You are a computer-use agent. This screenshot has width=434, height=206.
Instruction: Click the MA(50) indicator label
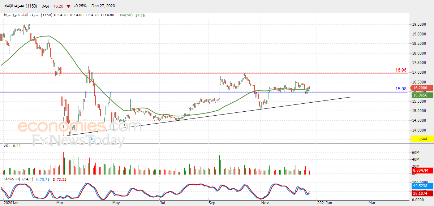pyautogui.click(x=126, y=15)
